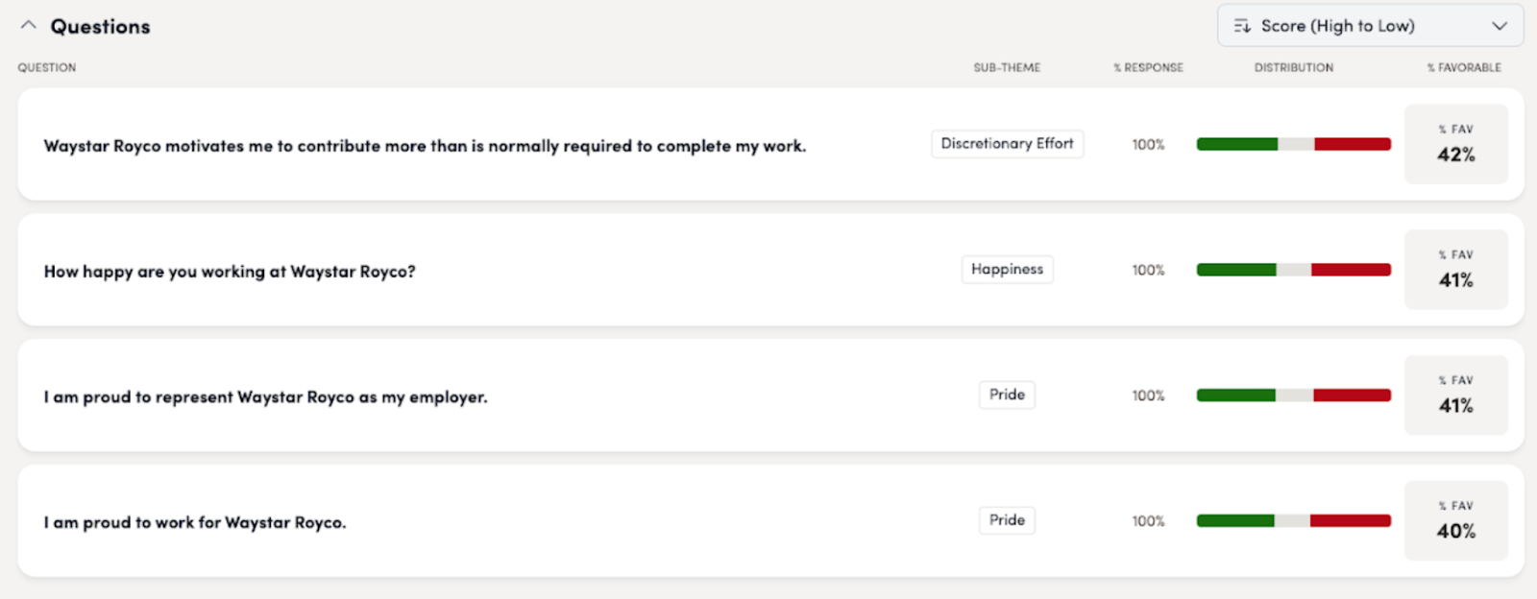Open How happy are you working question
This screenshot has height=599, width=1537.
(230, 272)
